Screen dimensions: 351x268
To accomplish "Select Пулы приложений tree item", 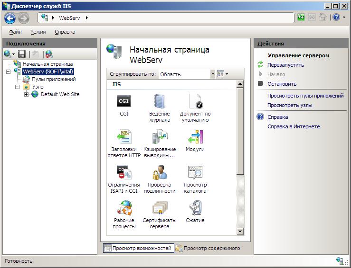I will coord(54,79).
